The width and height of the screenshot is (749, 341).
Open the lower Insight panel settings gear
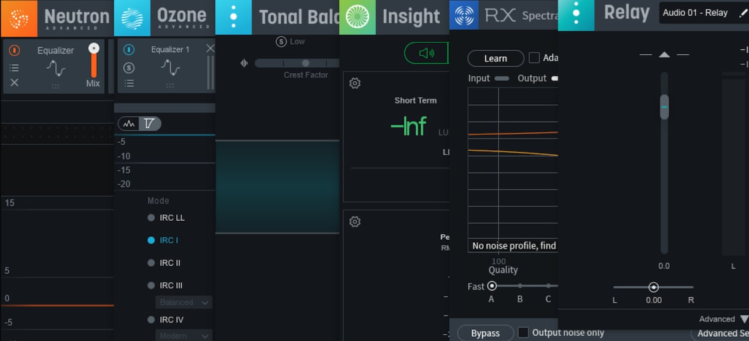[355, 221]
